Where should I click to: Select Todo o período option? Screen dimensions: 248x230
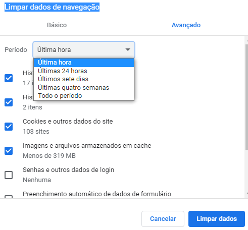pyautogui.click(x=84, y=96)
